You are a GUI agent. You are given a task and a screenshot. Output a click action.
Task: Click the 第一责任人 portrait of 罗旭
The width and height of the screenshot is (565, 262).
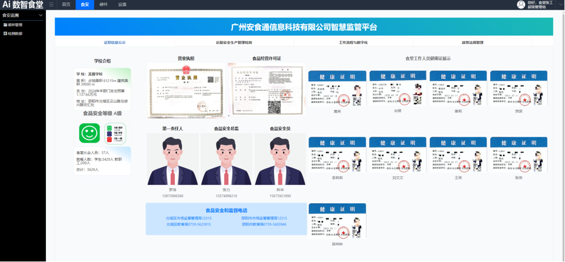tap(172, 159)
